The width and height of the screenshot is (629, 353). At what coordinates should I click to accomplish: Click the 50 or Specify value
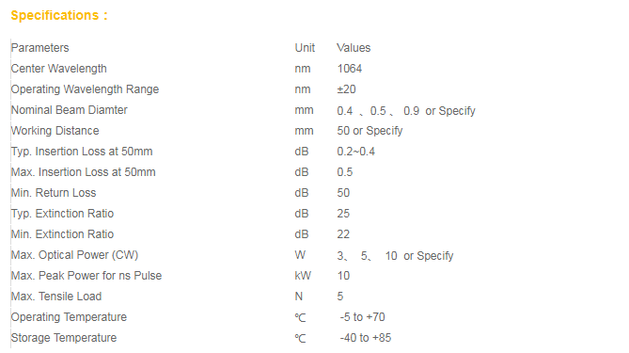coord(370,131)
